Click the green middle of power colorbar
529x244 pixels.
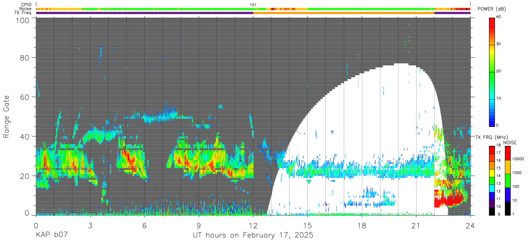point(492,73)
